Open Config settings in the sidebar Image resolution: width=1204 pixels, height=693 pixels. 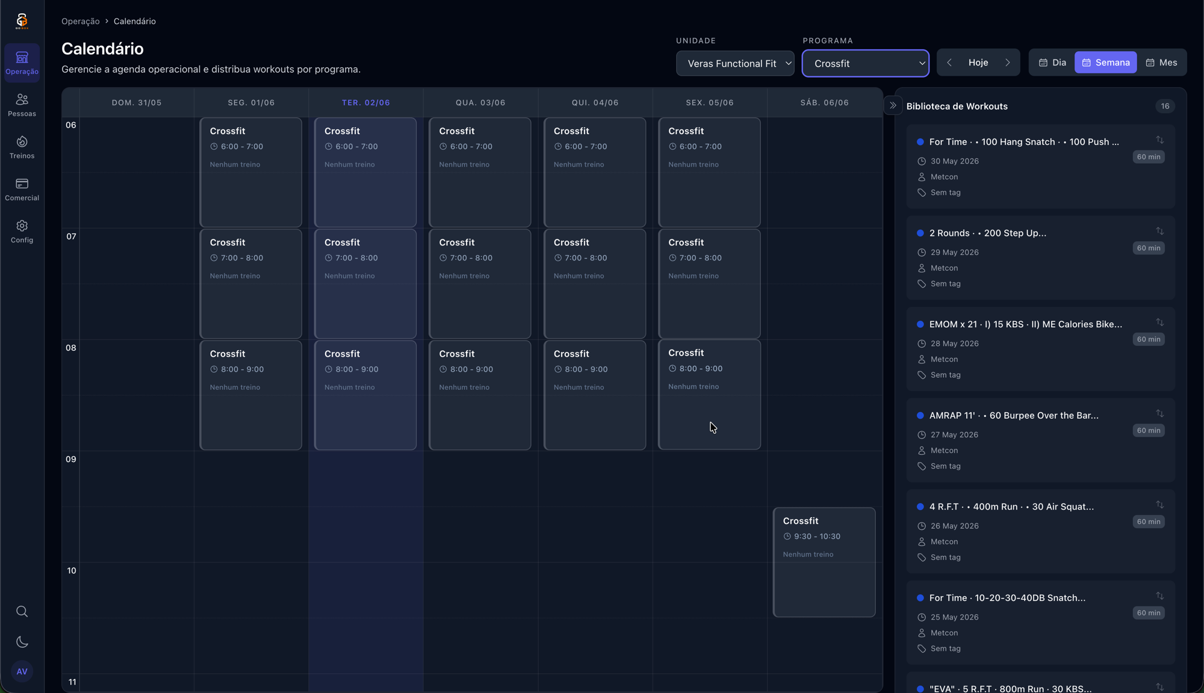coord(22,231)
